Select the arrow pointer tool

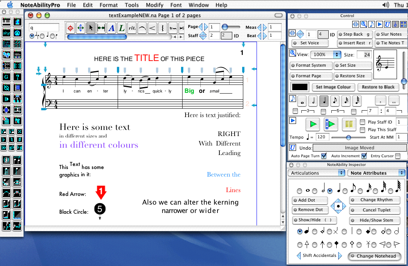tap(91, 28)
